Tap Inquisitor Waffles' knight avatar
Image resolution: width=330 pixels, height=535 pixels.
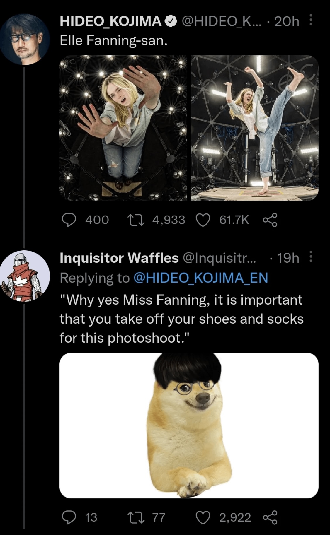click(x=25, y=276)
